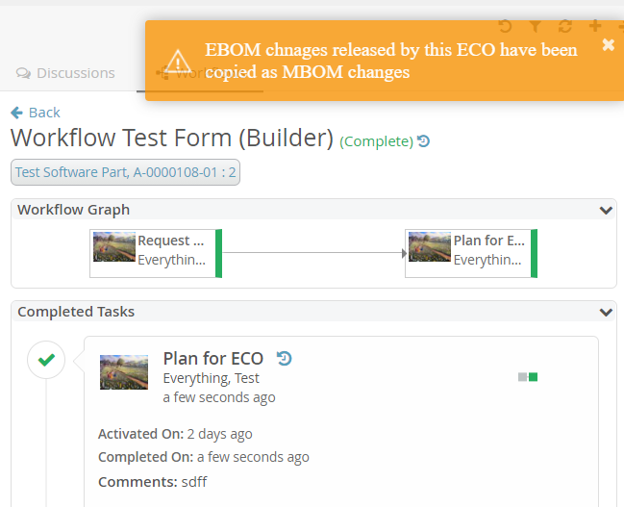Click the Workflow Test Form (Builder) heading
The image size is (624, 507).
[x=171, y=138]
